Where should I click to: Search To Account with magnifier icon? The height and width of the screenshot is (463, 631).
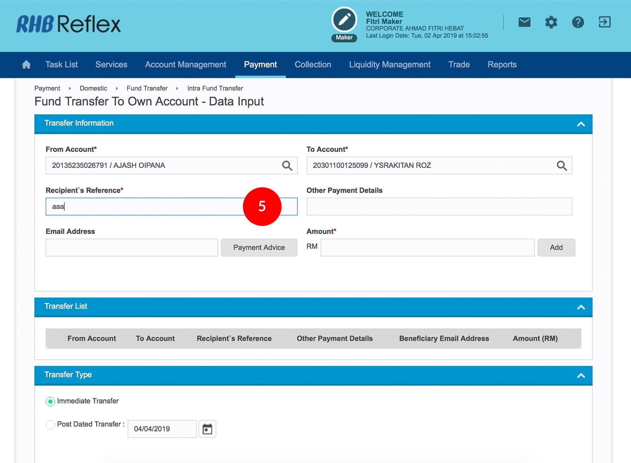click(562, 166)
